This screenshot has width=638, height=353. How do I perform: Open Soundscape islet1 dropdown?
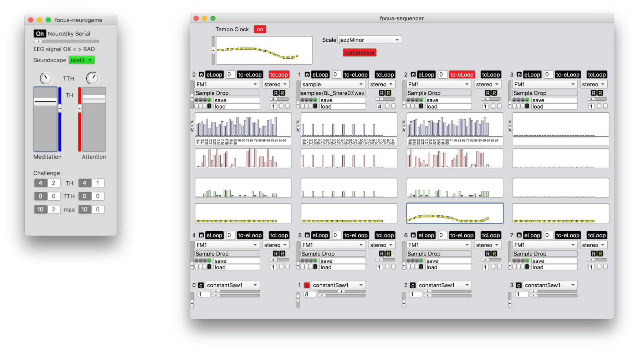pyautogui.click(x=82, y=60)
